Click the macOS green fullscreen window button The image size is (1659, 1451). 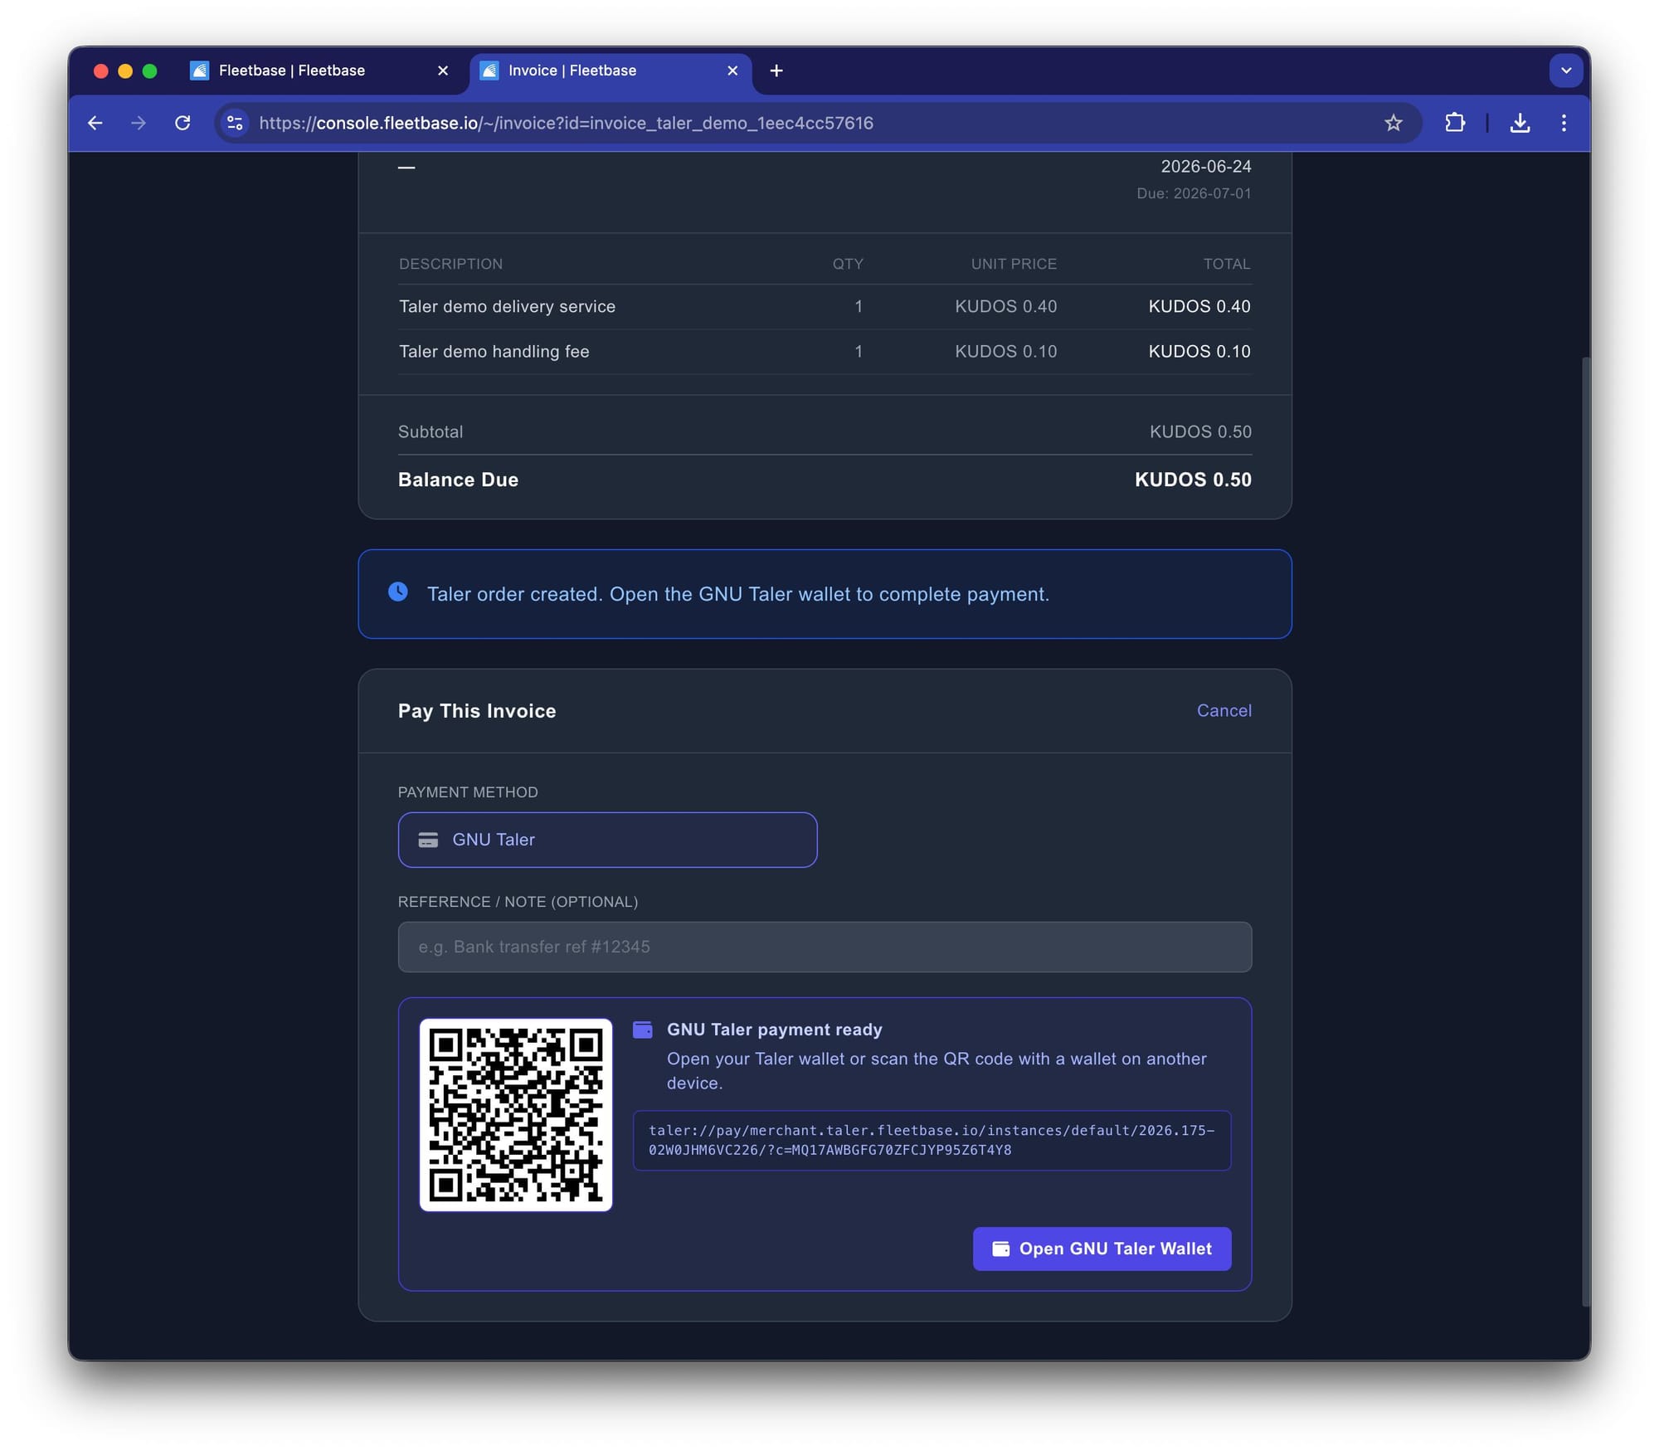click(x=149, y=71)
